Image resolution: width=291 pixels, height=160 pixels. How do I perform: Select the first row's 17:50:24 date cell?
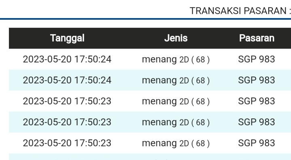[67, 59]
